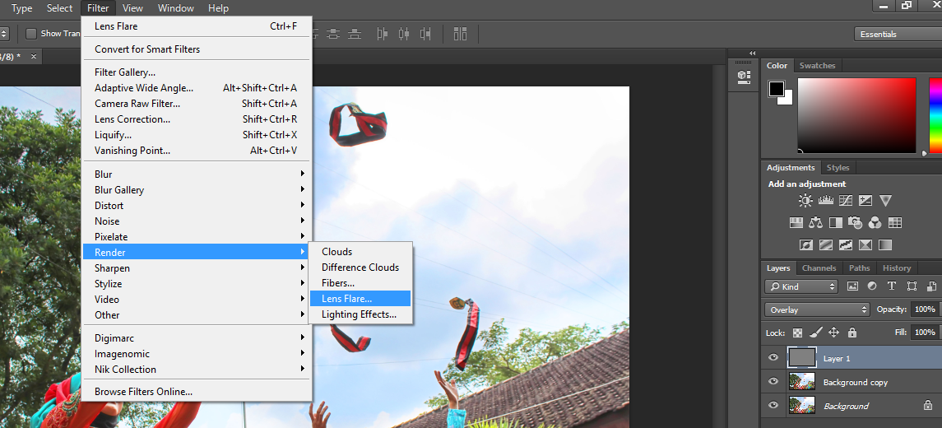The image size is (942, 428).
Task: Distribute vertical centers in options bar
Action: 333,35
